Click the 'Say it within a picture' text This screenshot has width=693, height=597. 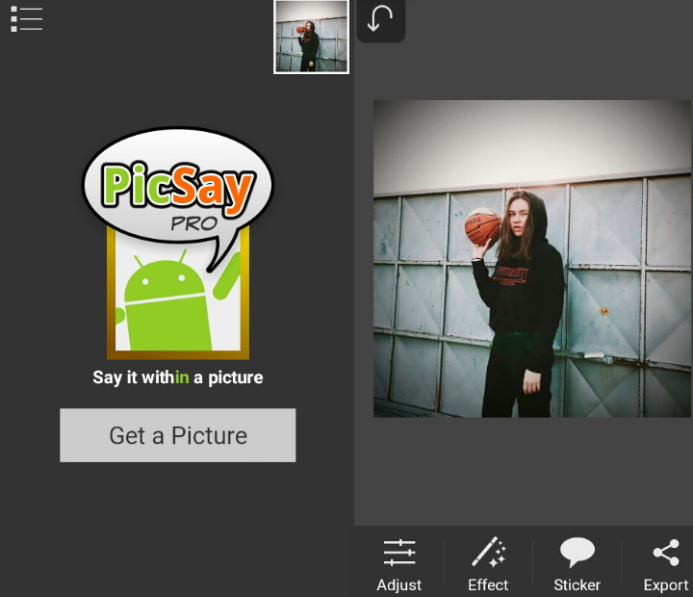178,377
